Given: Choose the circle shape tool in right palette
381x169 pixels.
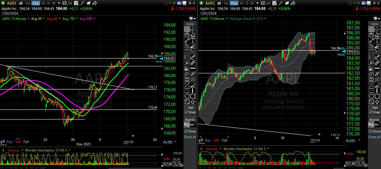Looking at the screenshot, I should coord(372,96).
